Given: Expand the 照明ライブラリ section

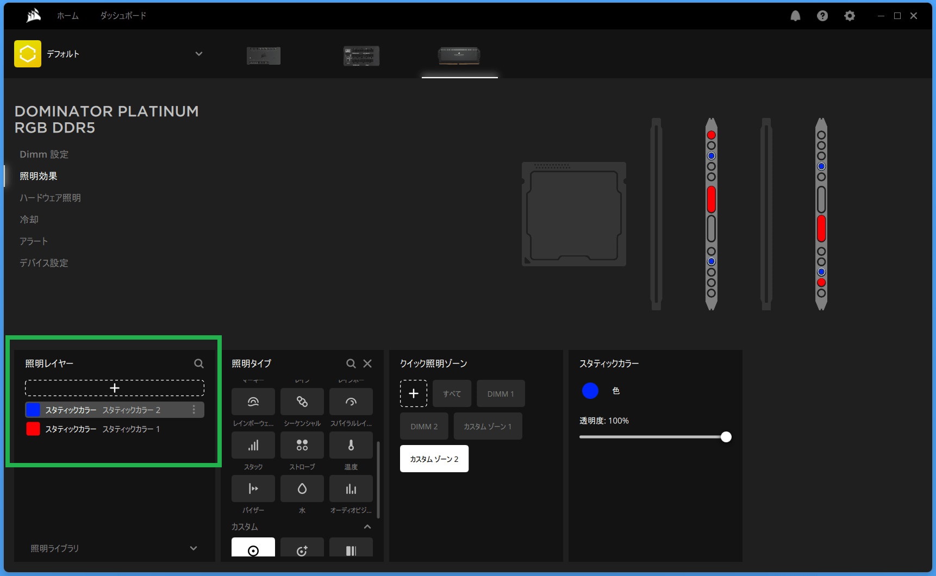Looking at the screenshot, I should click(194, 548).
